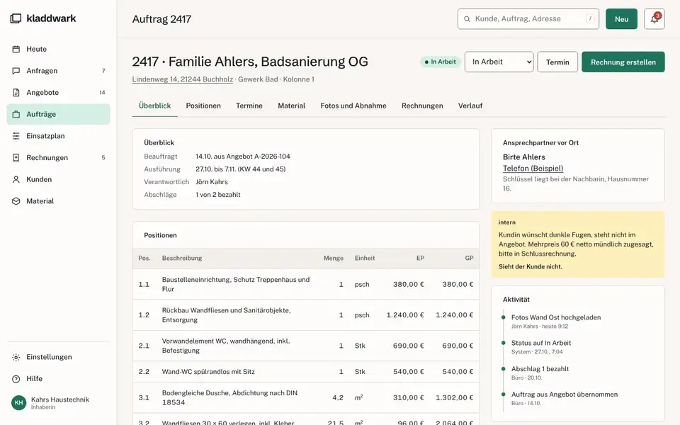Click the Menge column header
The width and height of the screenshot is (680, 425).
[x=333, y=258]
